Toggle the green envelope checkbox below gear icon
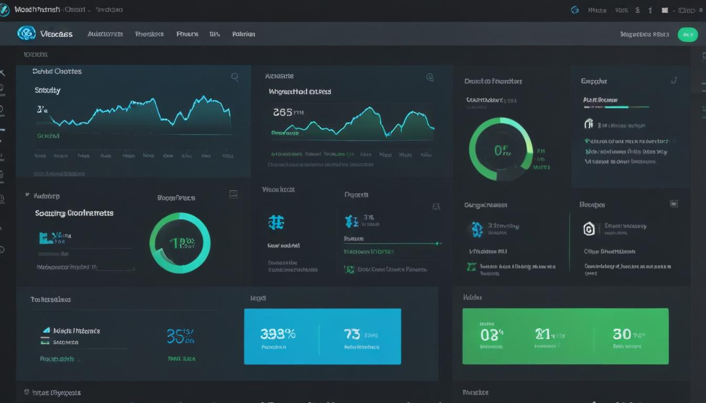This screenshot has width=706, height=403. point(471,267)
